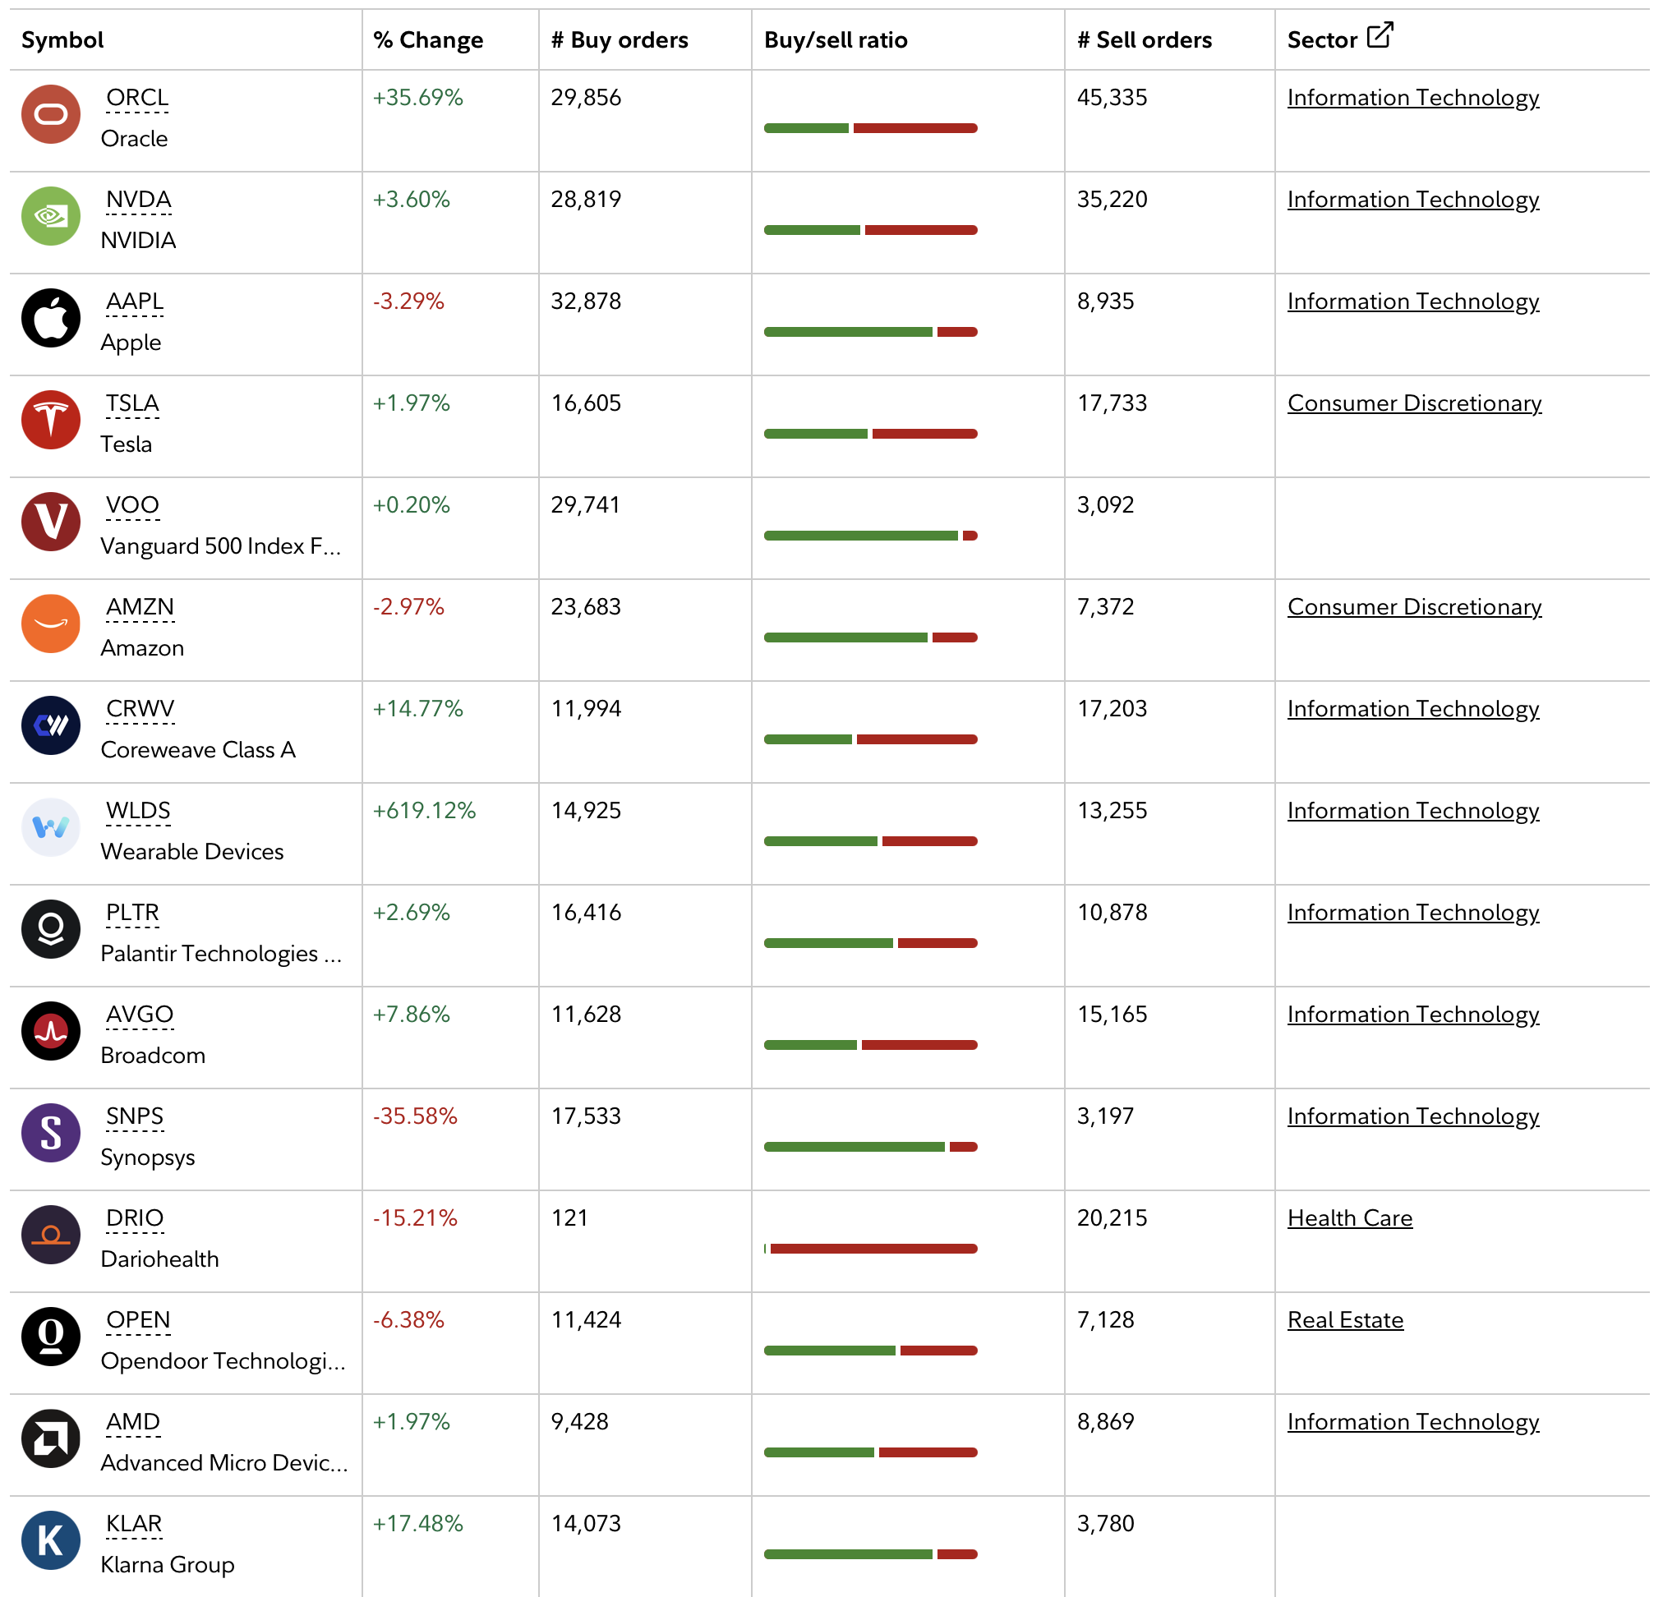The height and width of the screenshot is (1597, 1663).
Task: Click the AAPL buy/sell ratio bar
Action: pos(871,332)
